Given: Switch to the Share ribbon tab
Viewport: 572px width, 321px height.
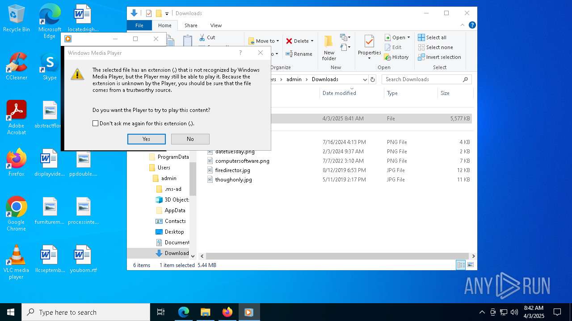Looking at the screenshot, I should click(x=191, y=25).
